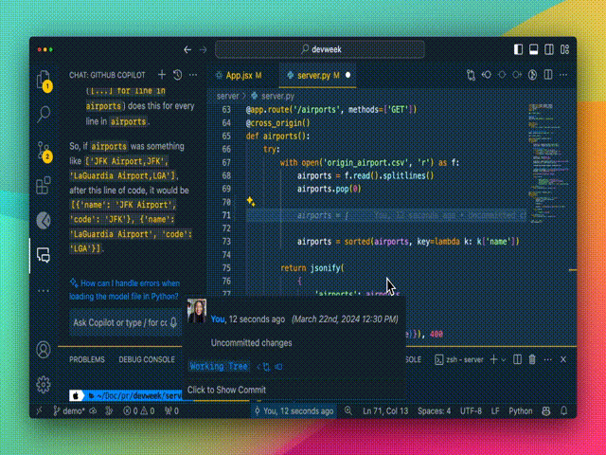Open the Extensions view icon
This screenshot has height=455, width=606.
[44, 186]
